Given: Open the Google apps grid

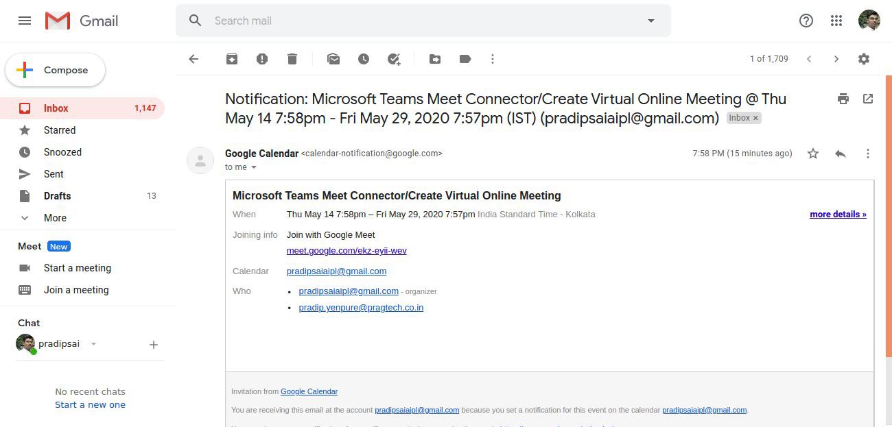Looking at the screenshot, I should [x=836, y=21].
